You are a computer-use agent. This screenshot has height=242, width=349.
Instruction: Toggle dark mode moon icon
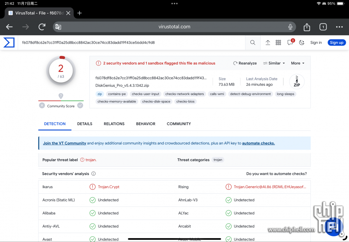pyautogui.click(x=302, y=42)
